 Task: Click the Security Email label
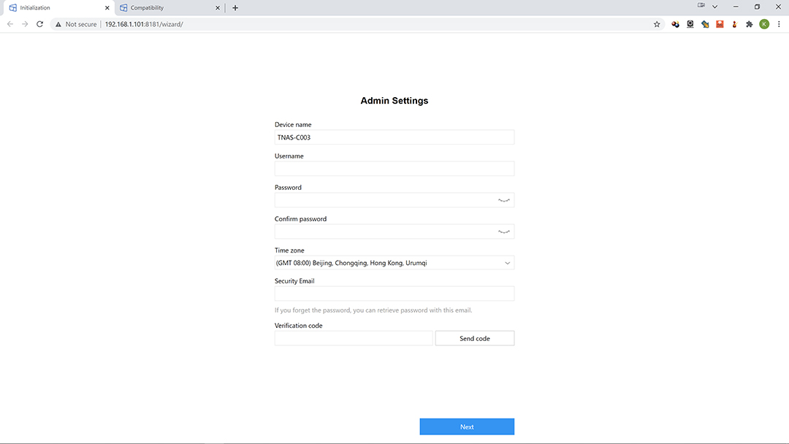pos(294,281)
